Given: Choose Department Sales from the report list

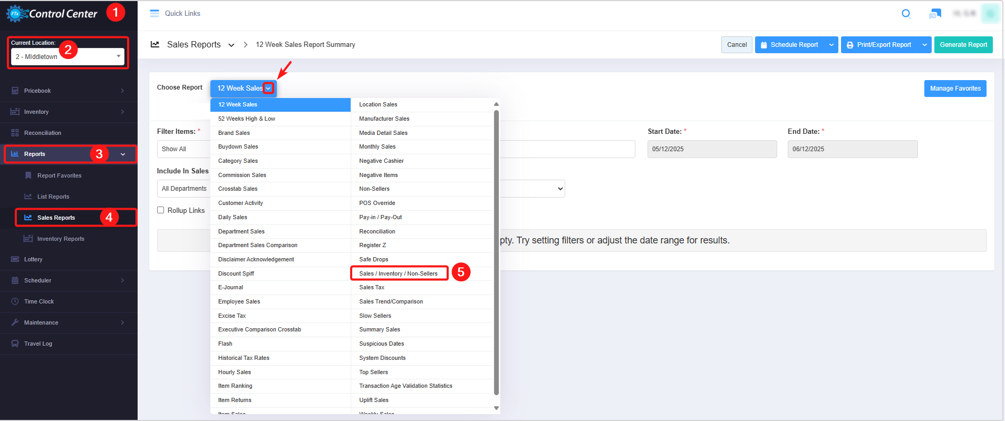Looking at the screenshot, I should 241,231.
